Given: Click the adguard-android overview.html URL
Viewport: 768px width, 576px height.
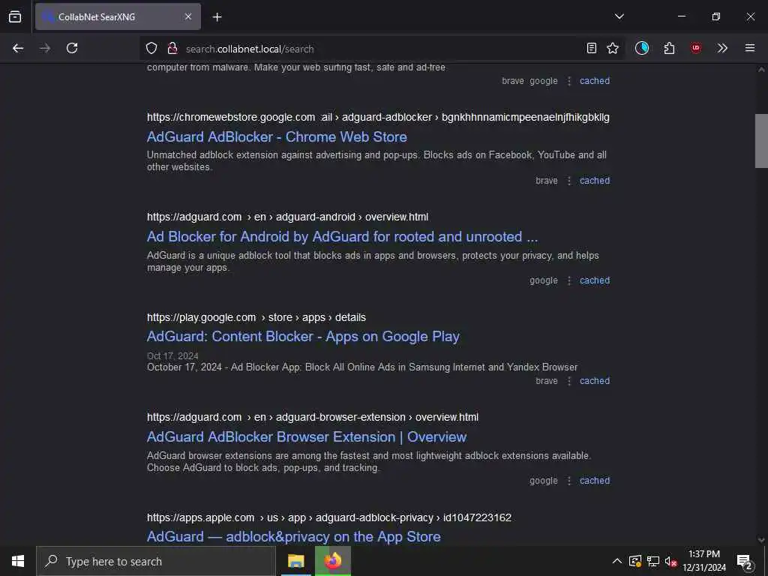Looking at the screenshot, I should coord(287,217).
